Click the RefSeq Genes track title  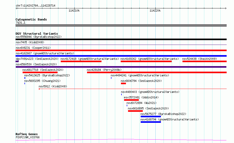tap(27, 134)
